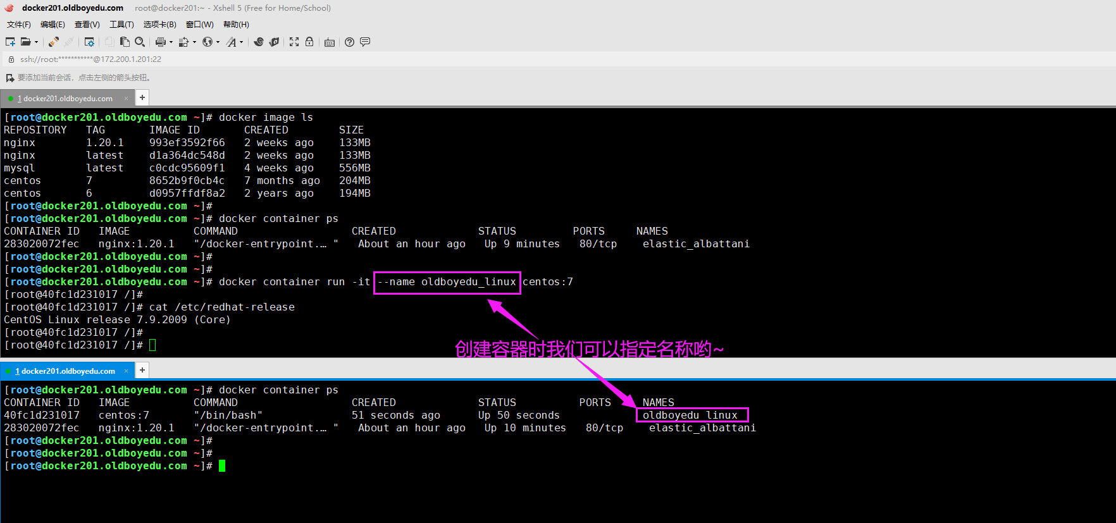This screenshot has width=1116, height=523.
Task: Click the Xftp spiral icon in toolbar
Action: (x=259, y=42)
